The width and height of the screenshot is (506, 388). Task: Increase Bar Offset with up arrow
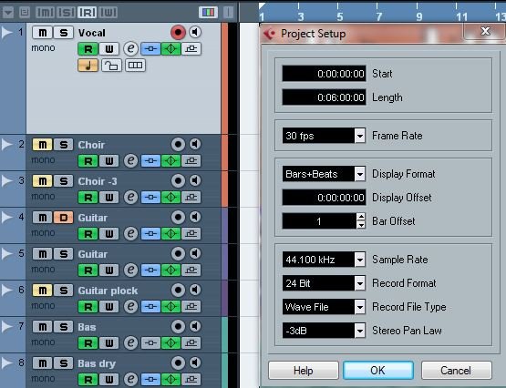coord(361,217)
